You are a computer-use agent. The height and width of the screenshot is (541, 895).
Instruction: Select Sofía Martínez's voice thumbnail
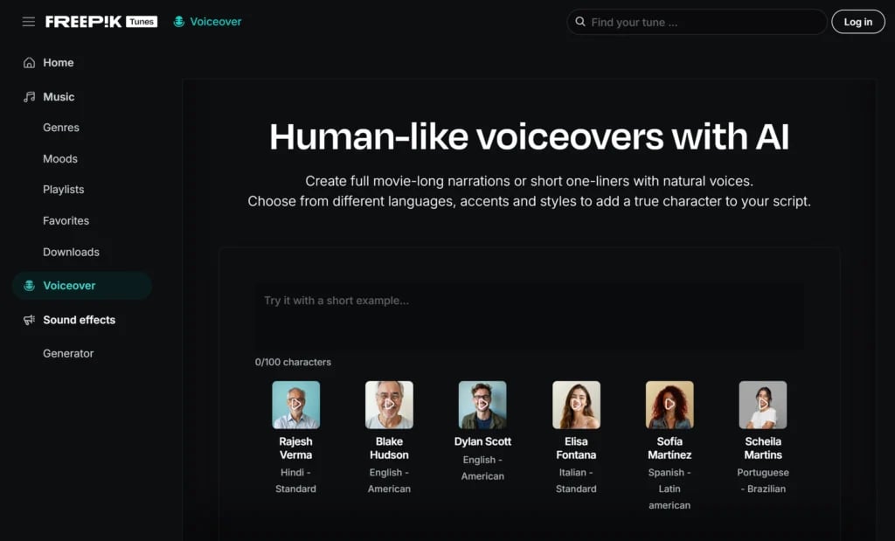670,404
